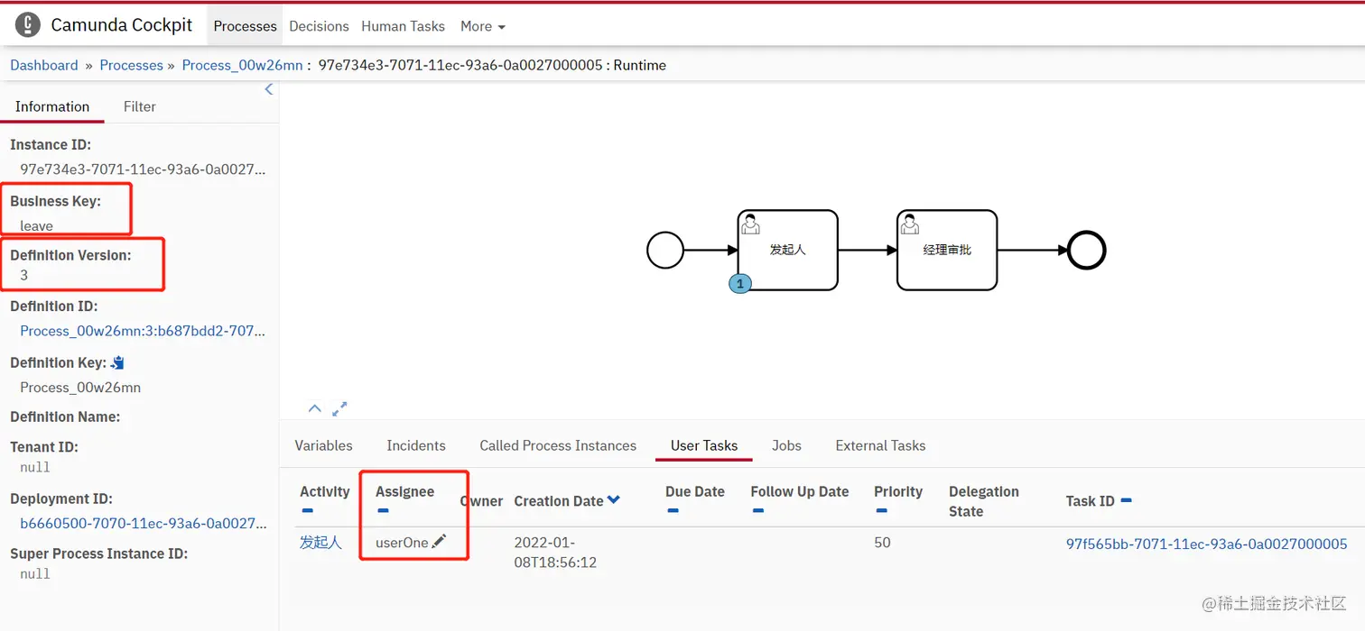Select the creation date 2022-01-08T18:56:12
The image size is (1365, 631).
tap(555, 552)
